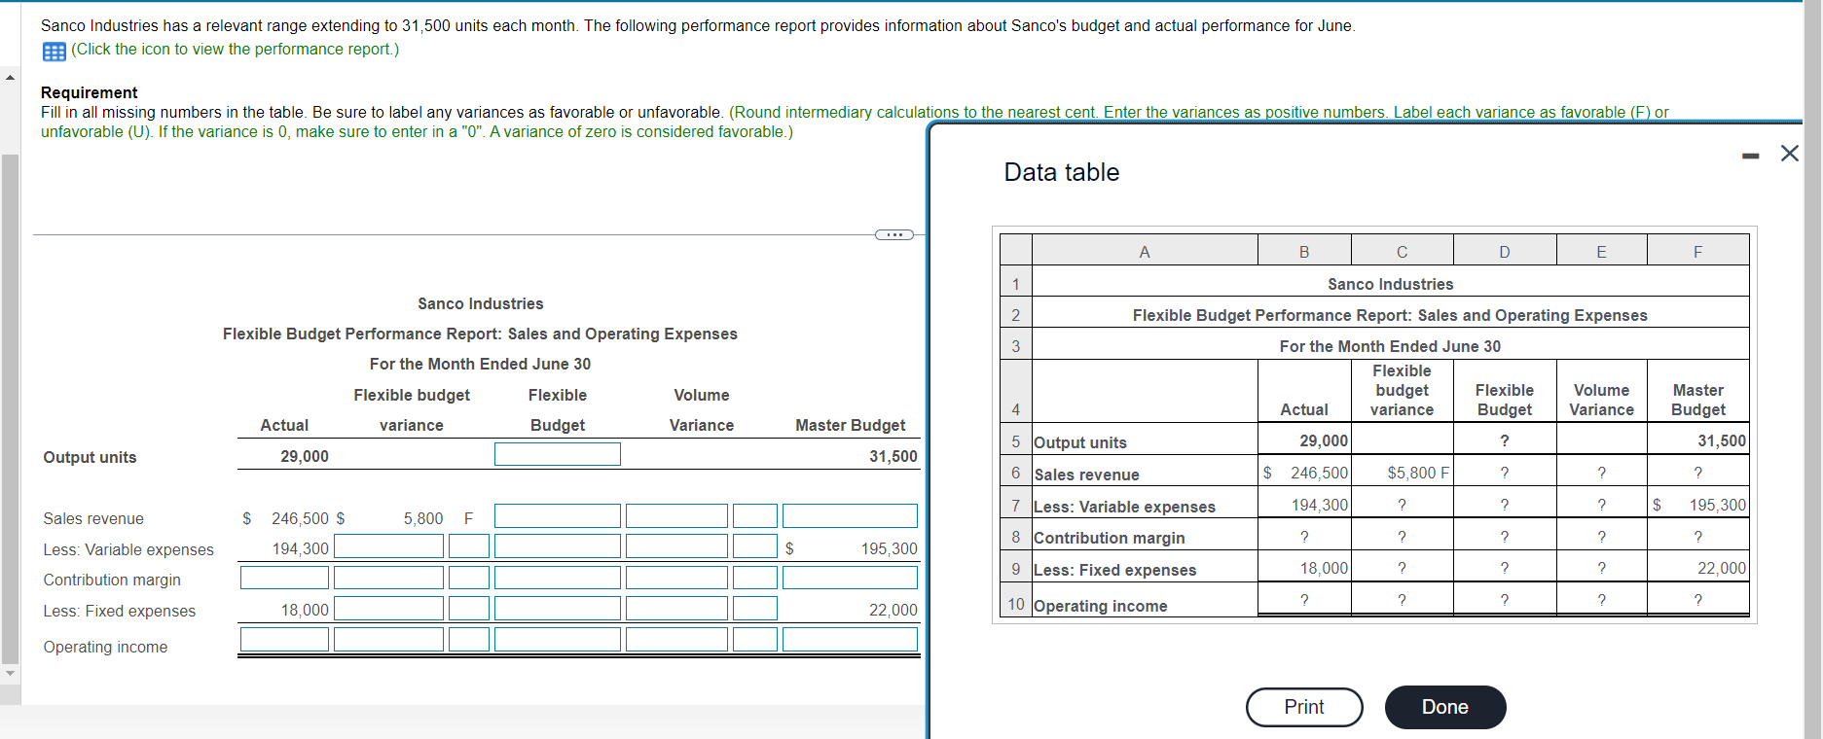Select Variable expenses Flexible Budget input
Image resolution: width=1823 pixels, height=739 pixels.
tap(558, 545)
